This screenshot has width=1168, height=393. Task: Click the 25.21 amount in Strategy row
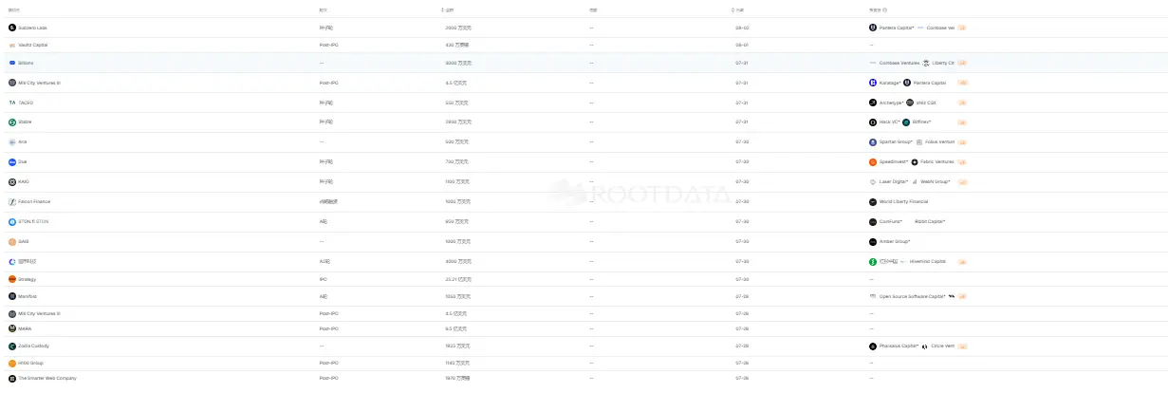point(458,279)
